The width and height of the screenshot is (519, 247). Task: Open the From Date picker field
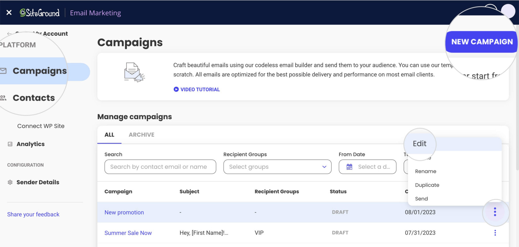coord(368,167)
